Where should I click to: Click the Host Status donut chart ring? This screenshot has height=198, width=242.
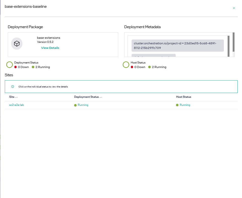tap(126, 65)
